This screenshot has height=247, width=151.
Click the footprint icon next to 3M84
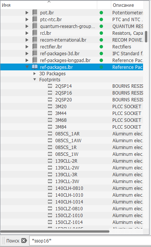[50, 127]
